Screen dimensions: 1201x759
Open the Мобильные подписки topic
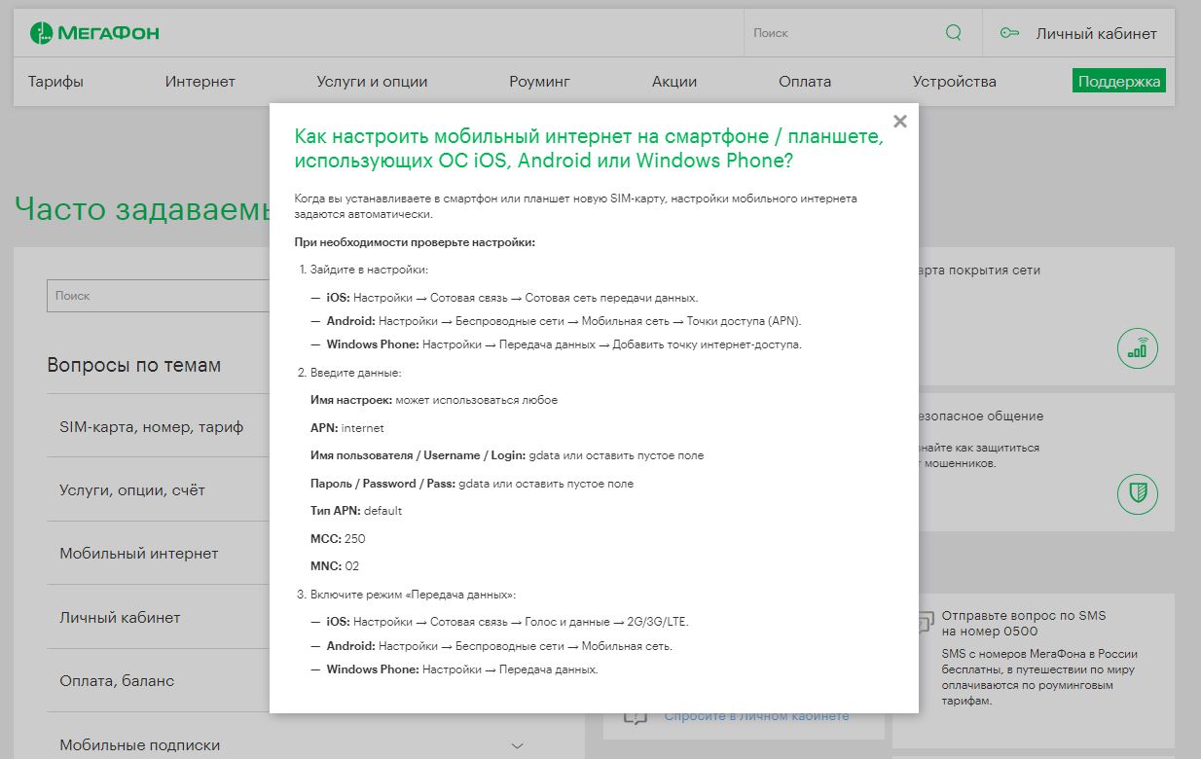click(140, 745)
